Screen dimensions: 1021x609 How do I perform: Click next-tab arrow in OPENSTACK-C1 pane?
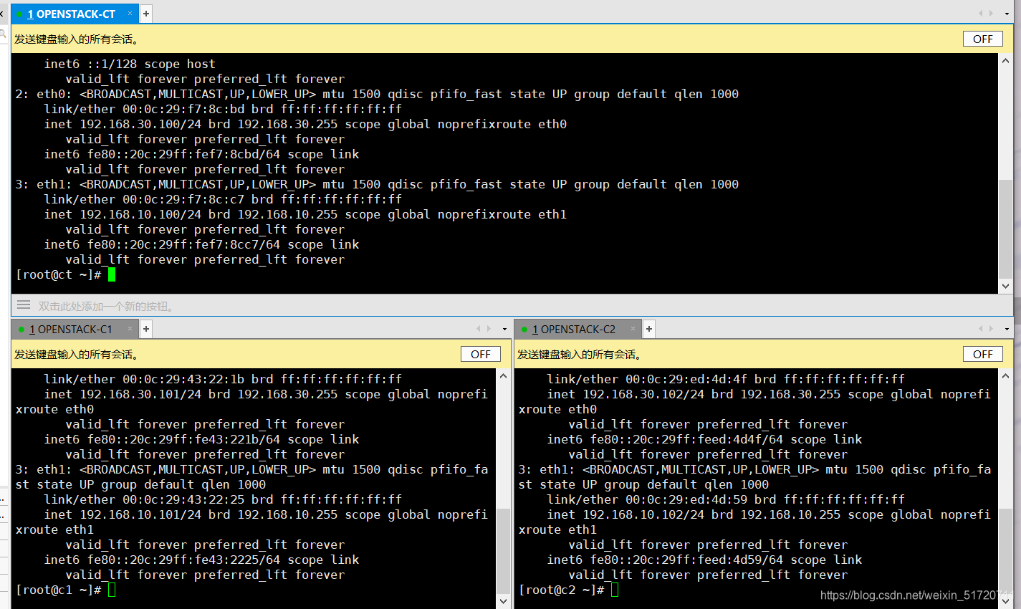(x=489, y=329)
